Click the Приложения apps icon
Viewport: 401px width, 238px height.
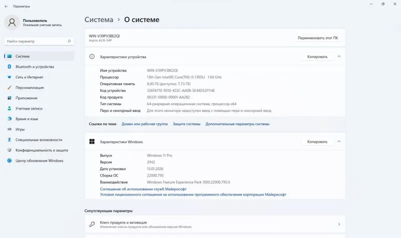[10, 98]
